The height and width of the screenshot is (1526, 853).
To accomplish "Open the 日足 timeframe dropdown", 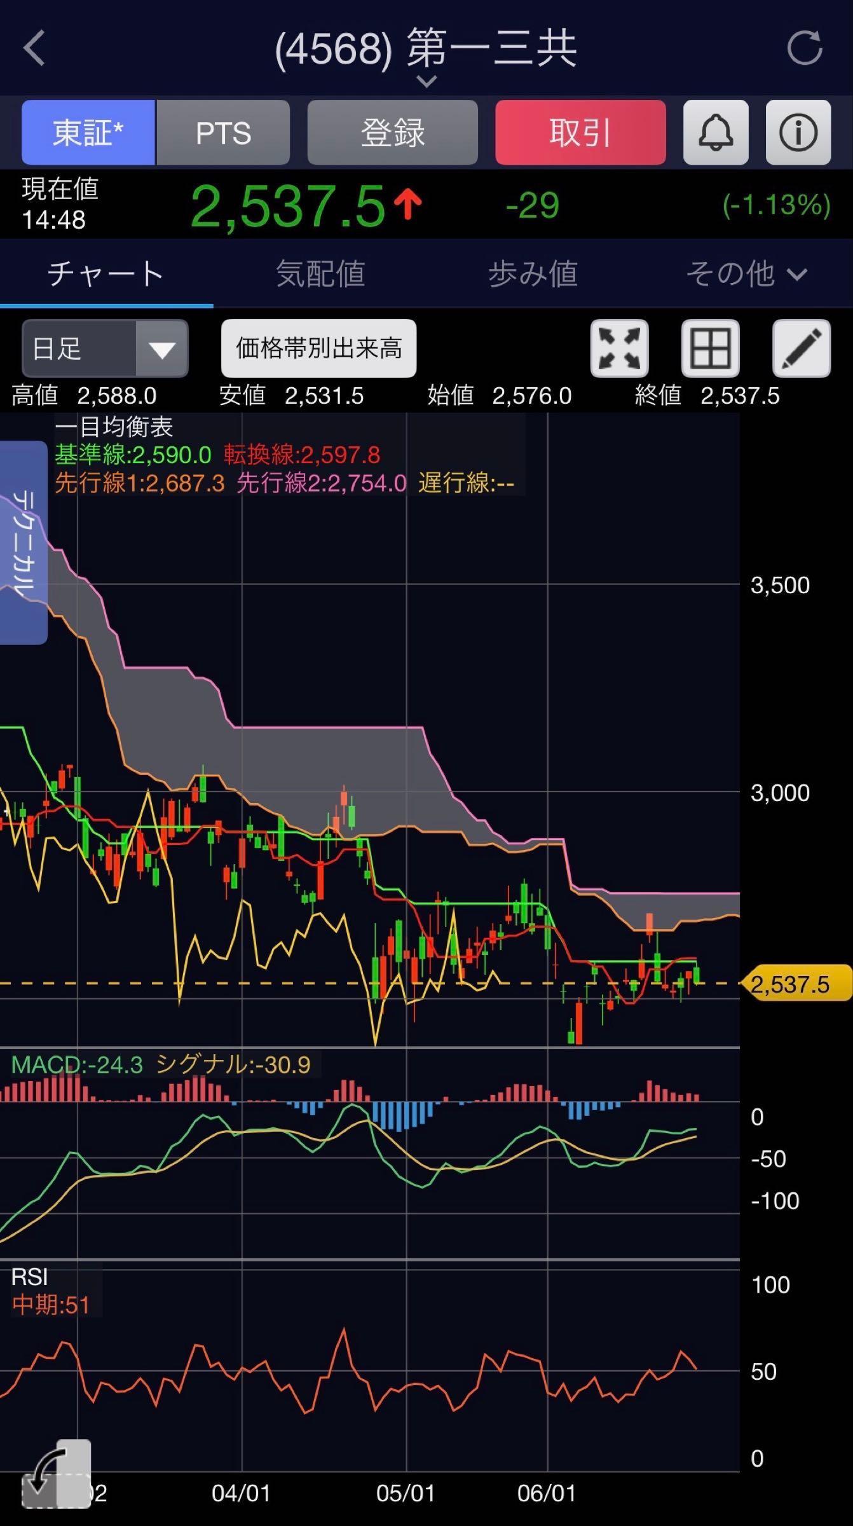I will tap(105, 348).
